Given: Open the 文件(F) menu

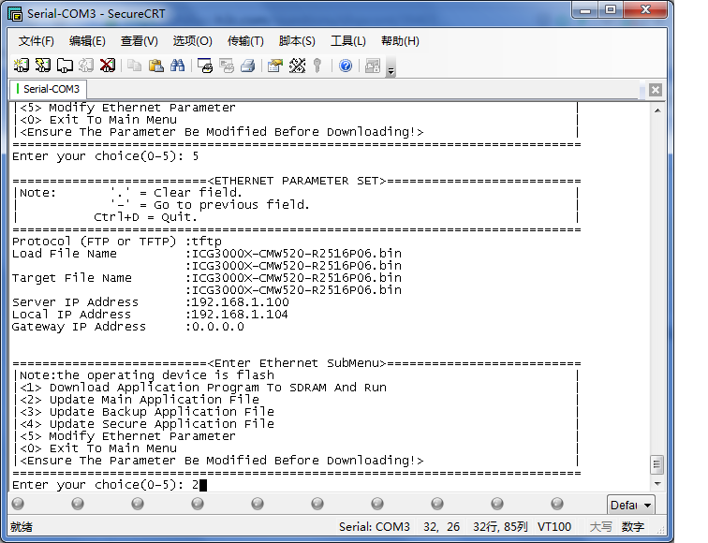Looking at the screenshot, I should [37, 41].
